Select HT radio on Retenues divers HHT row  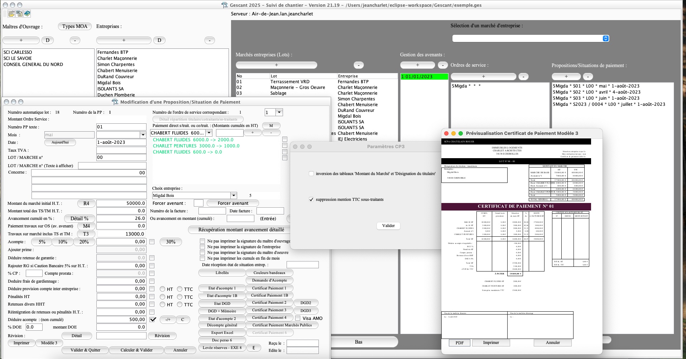pyautogui.click(x=163, y=304)
